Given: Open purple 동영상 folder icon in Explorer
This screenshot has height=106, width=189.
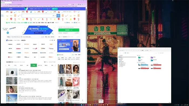Looking at the screenshot, I should pyautogui.click(x=152, y=57).
